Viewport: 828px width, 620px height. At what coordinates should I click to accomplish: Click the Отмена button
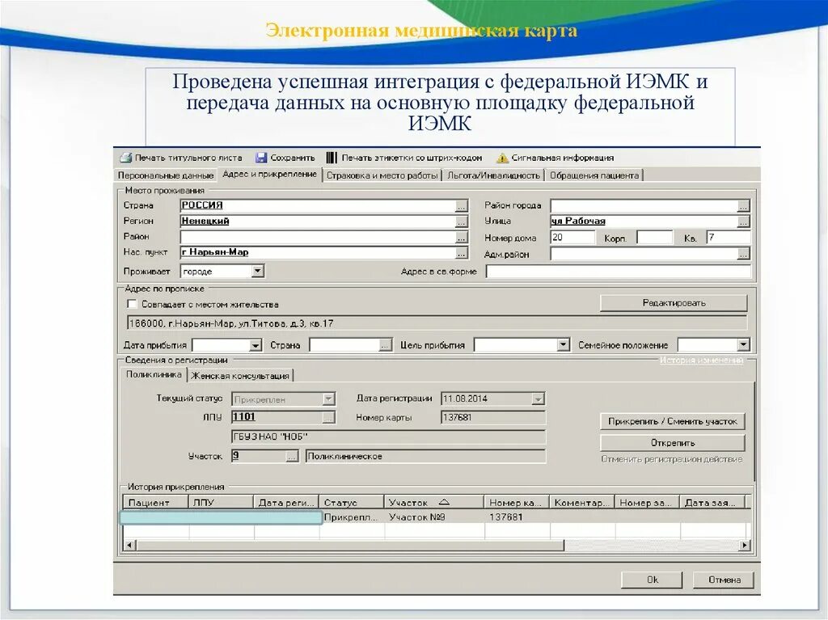click(724, 580)
